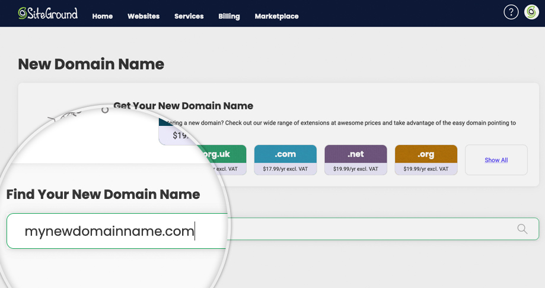Go to the Home menu
This screenshot has height=288, width=545.
pos(102,16)
